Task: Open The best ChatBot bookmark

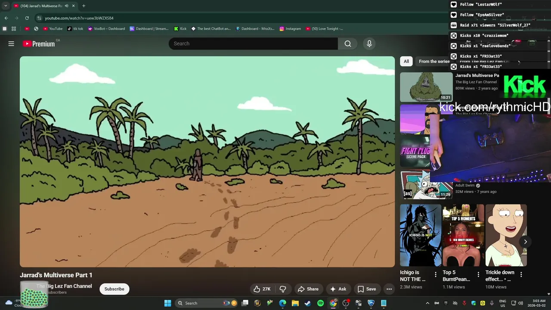Action: [x=211, y=29]
